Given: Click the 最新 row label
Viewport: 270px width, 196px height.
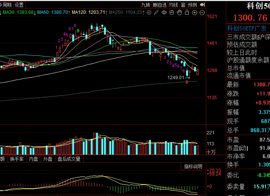Looking at the screenshot, I should coord(233,85).
